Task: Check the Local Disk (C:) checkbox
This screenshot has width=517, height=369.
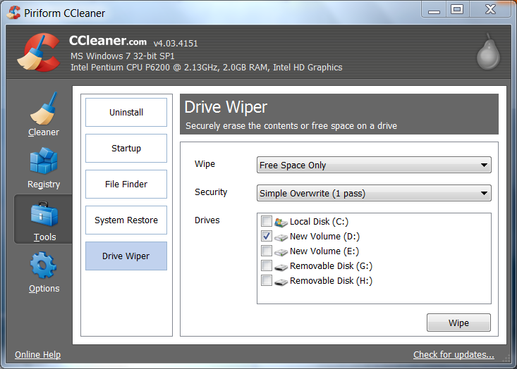Action: [x=267, y=221]
